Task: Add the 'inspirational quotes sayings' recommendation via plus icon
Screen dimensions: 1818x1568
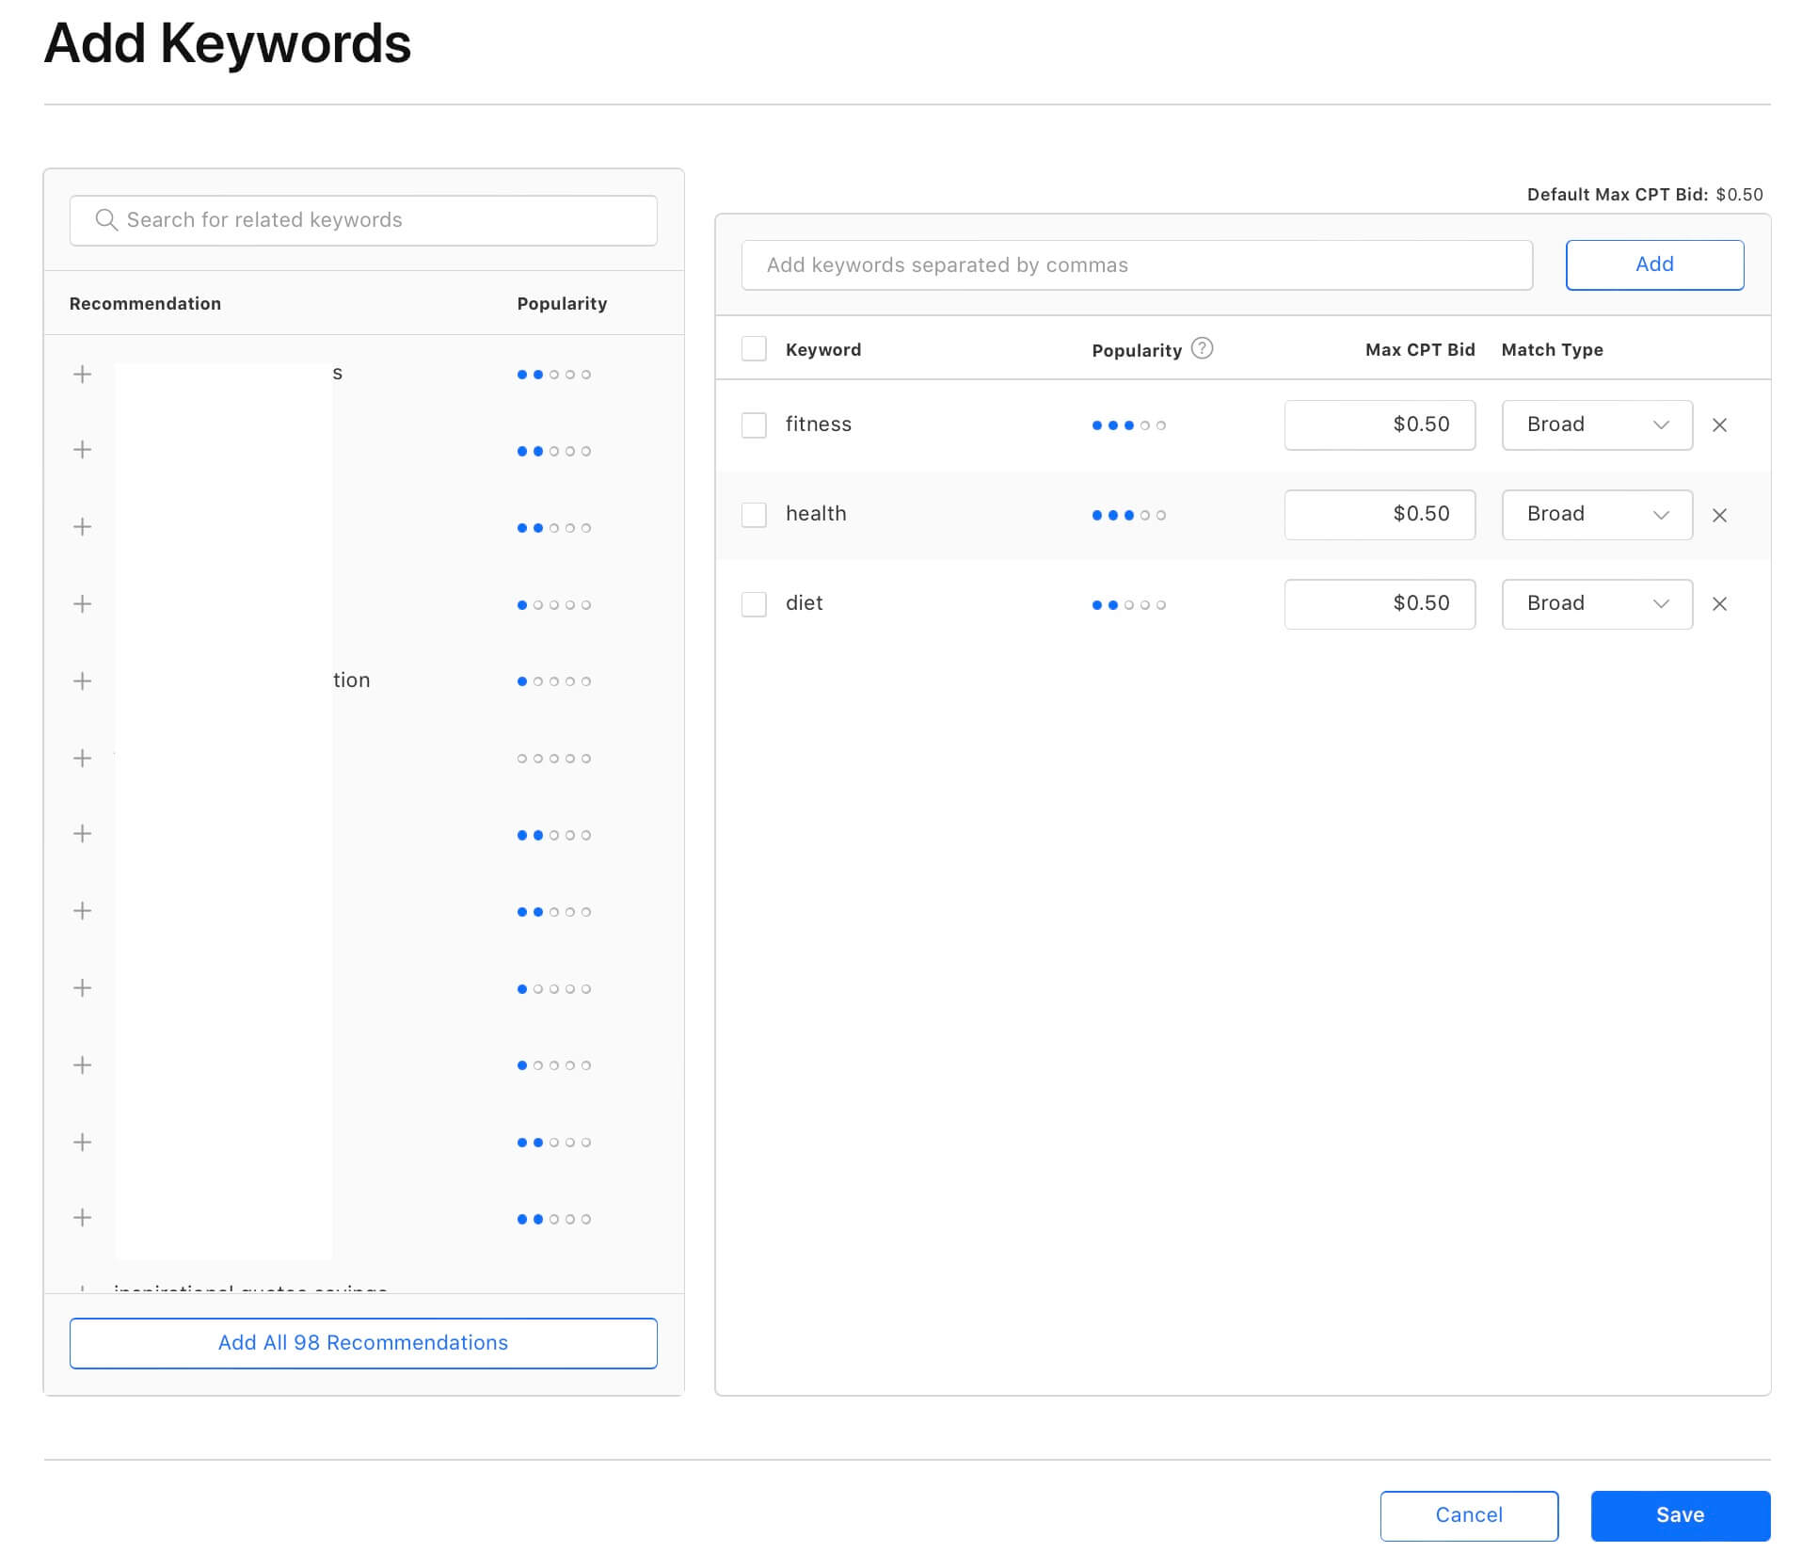Action: point(82,1290)
